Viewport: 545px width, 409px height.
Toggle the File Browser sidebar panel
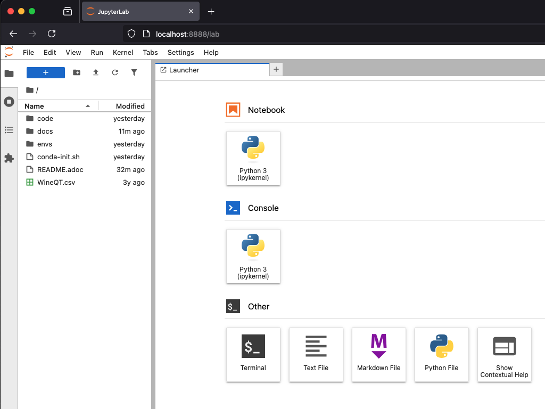click(9, 73)
